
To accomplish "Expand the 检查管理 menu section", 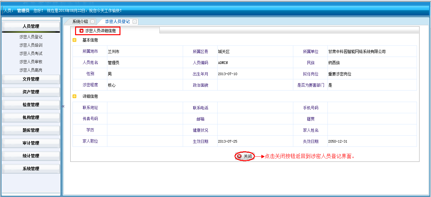I will click(31, 105).
